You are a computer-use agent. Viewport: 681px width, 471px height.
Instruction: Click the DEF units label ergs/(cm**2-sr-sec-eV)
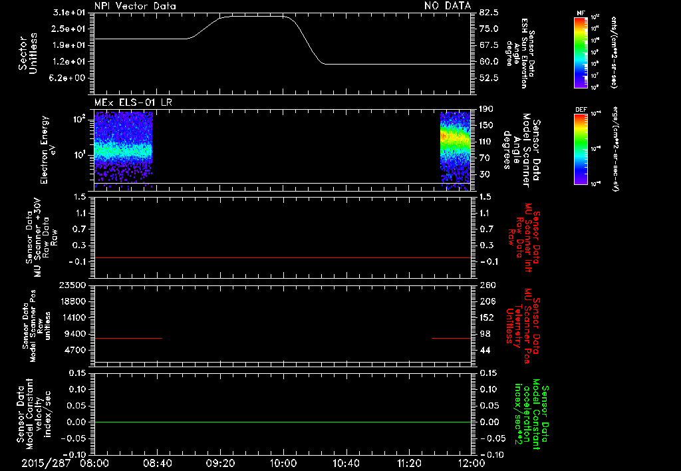tap(616, 148)
